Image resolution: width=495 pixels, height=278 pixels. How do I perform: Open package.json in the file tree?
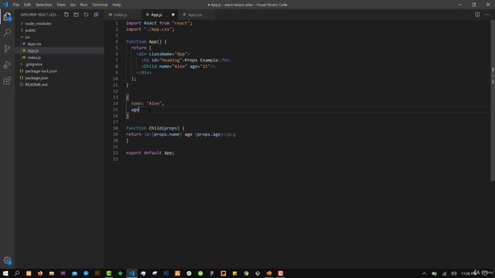tap(36, 78)
